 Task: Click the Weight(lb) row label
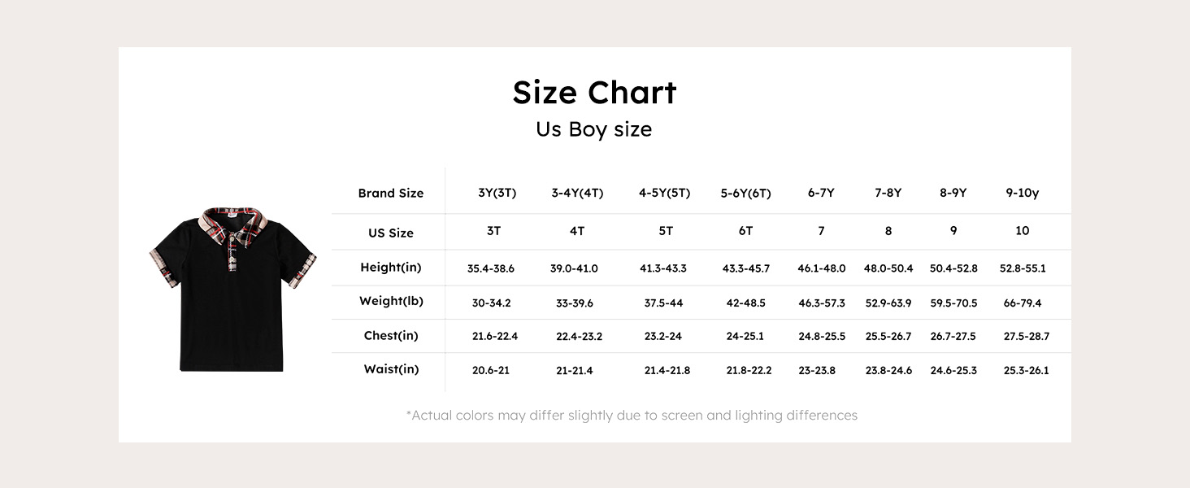(x=391, y=301)
